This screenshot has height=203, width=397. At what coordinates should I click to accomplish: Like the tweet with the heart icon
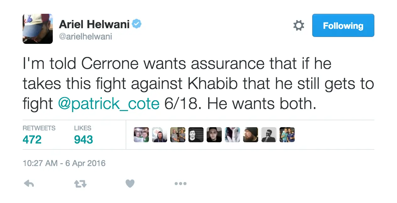click(130, 184)
